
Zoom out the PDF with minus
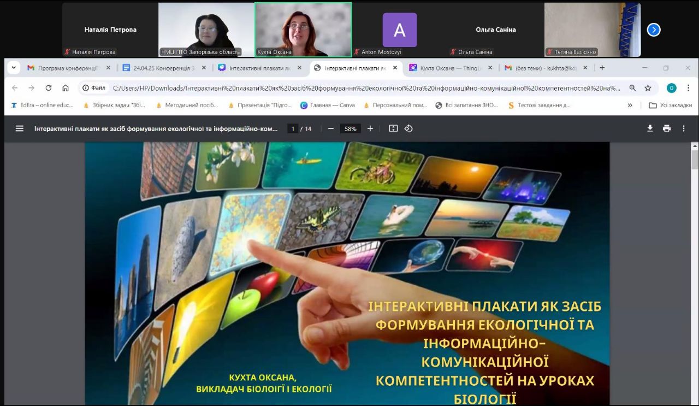[331, 128]
